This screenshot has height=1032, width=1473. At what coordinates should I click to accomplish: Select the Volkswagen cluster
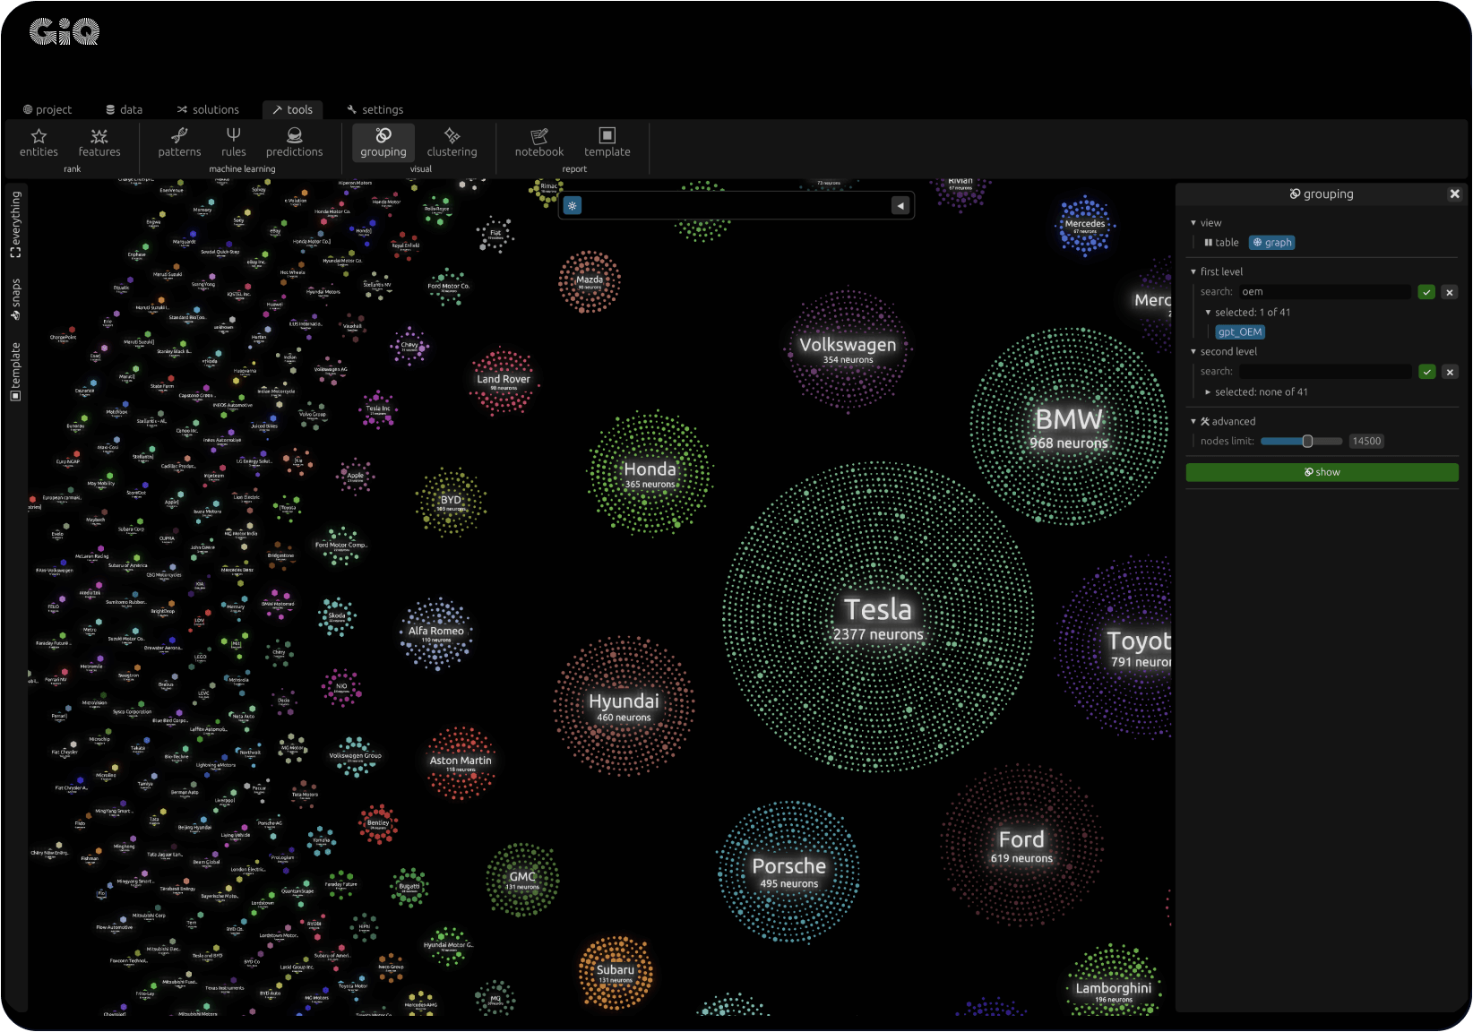[848, 349]
